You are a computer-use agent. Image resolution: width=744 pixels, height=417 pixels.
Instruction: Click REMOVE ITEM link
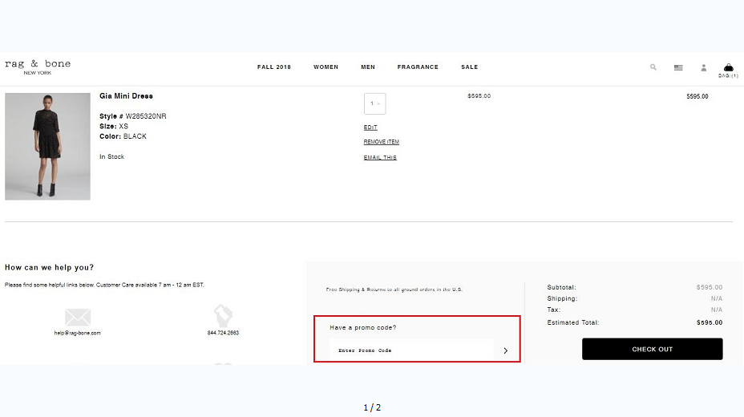click(381, 142)
